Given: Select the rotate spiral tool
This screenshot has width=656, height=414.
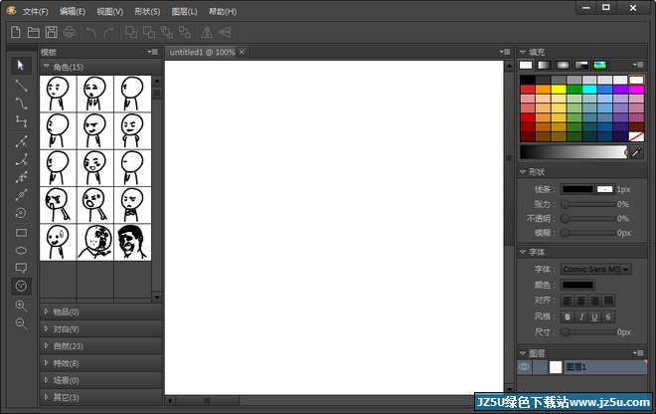Looking at the screenshot, I should click(21, 213).
